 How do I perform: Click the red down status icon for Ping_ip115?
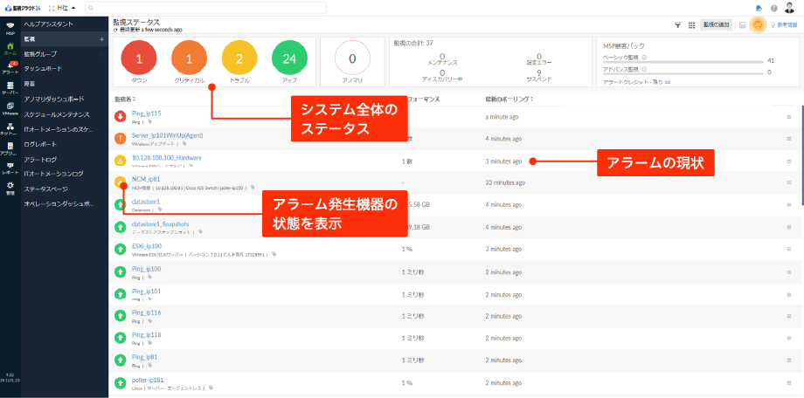click(120, 117)
